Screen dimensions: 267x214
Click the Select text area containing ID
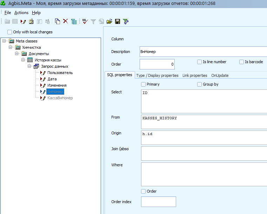click(204, 101)
